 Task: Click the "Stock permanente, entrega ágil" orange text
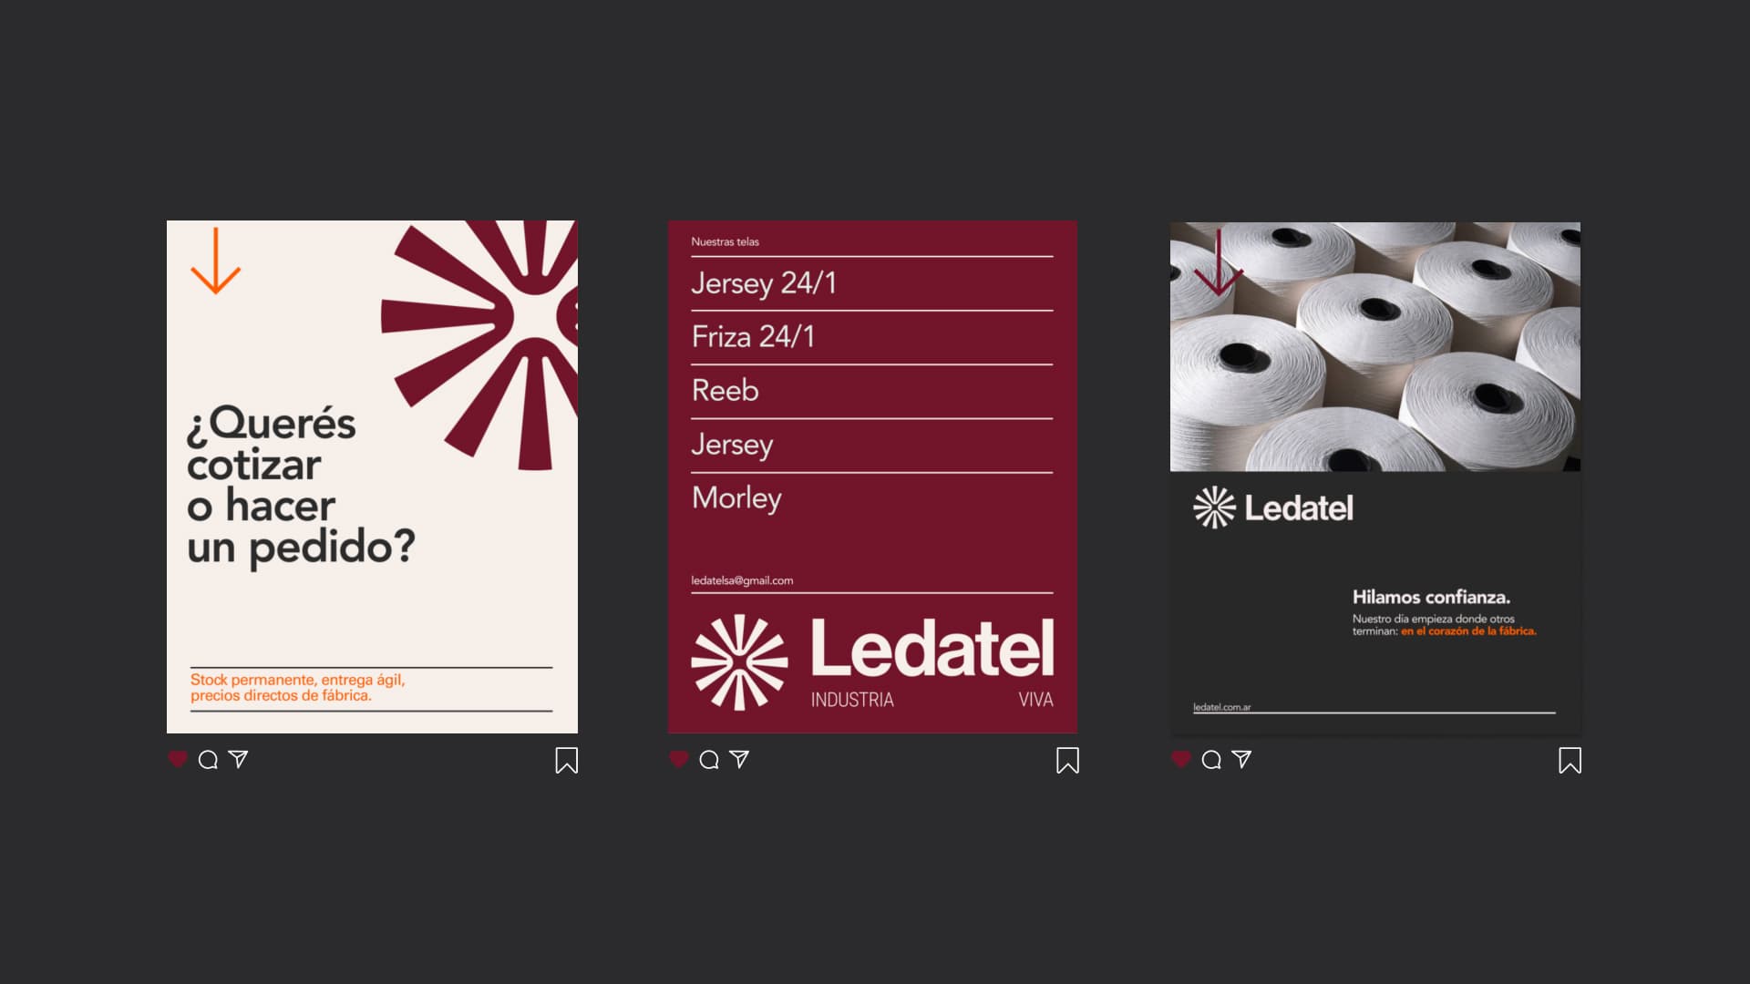tap(297, 688)
